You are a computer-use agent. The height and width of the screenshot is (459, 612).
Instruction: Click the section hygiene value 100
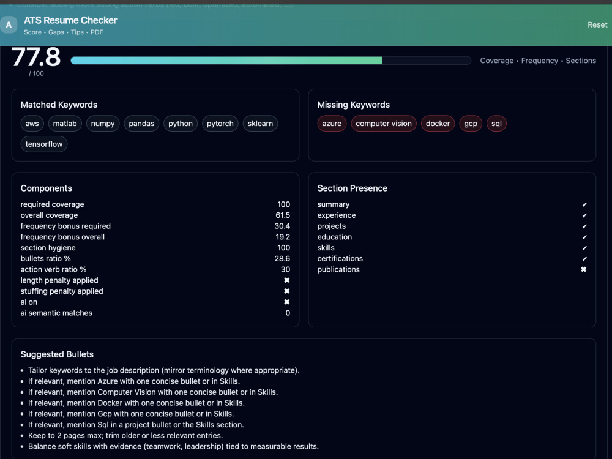point(283,248)
